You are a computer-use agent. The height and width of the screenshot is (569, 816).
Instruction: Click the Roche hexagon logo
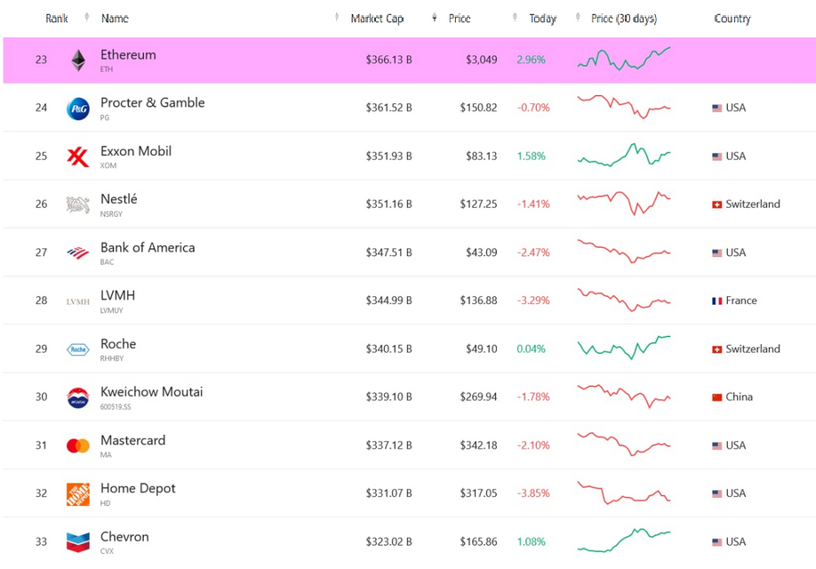point(78,349)
